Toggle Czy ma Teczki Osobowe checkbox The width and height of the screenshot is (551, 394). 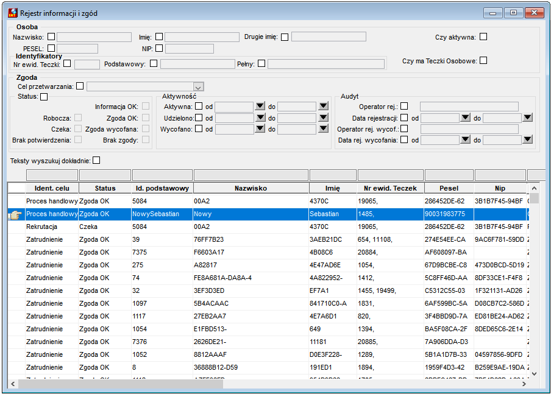pos(483,60)
